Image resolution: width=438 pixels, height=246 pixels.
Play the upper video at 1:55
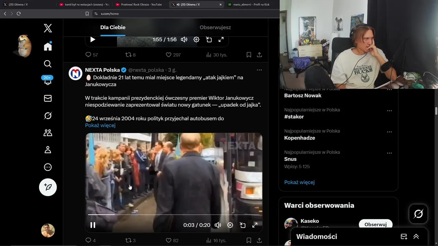(x=93, y=39)
